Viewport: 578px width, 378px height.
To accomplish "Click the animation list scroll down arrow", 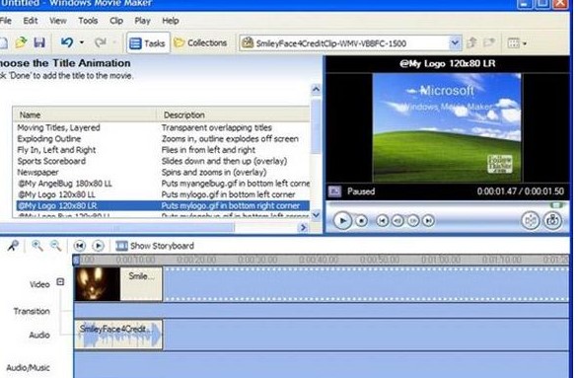I will pyautogui.click(x=316, y=214).
